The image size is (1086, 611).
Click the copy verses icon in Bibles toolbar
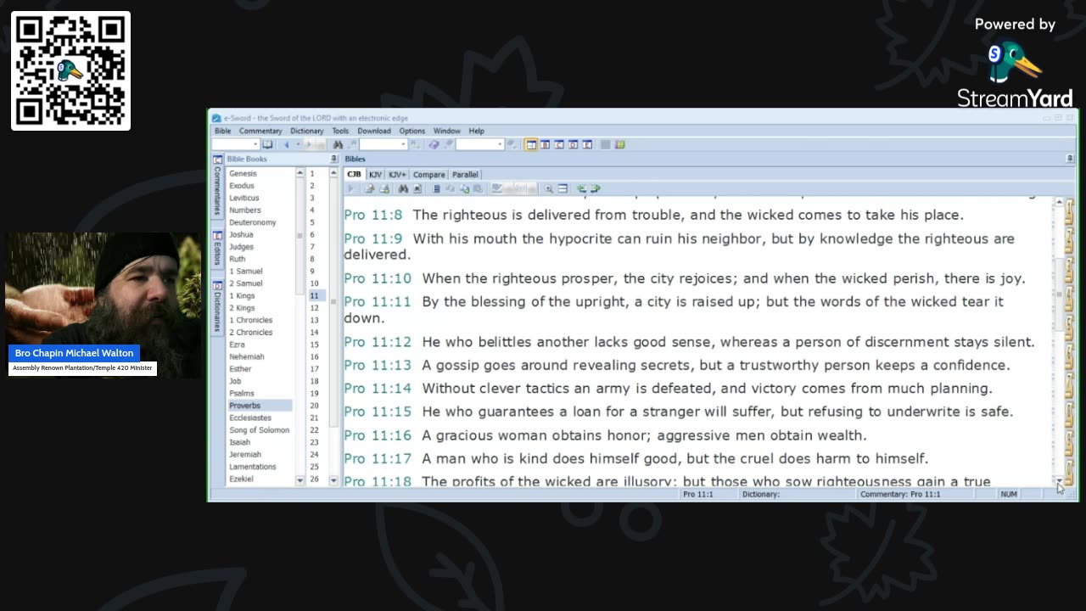[x=371, y=188]
